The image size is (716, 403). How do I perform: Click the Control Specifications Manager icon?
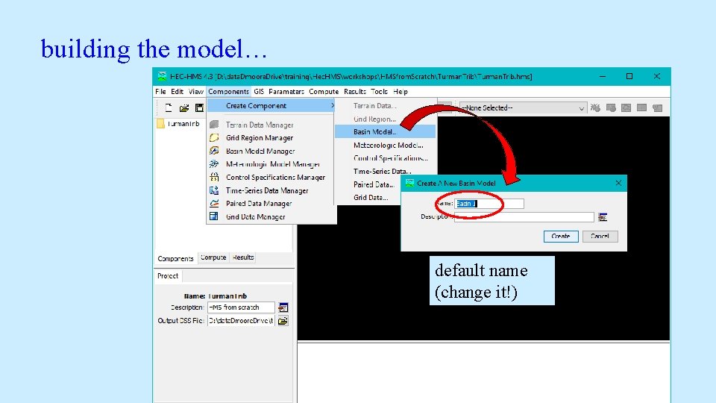click(x=214, y=177)
